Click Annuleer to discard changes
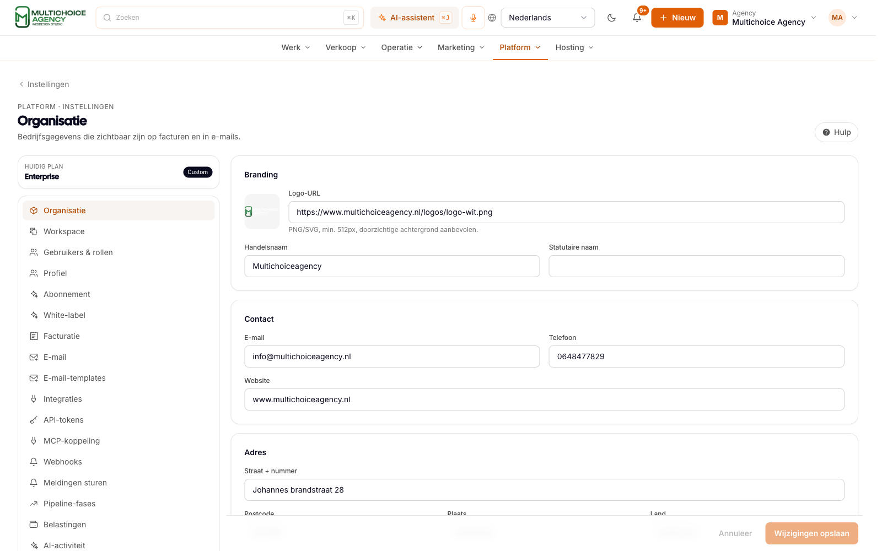 coord(735,533)
